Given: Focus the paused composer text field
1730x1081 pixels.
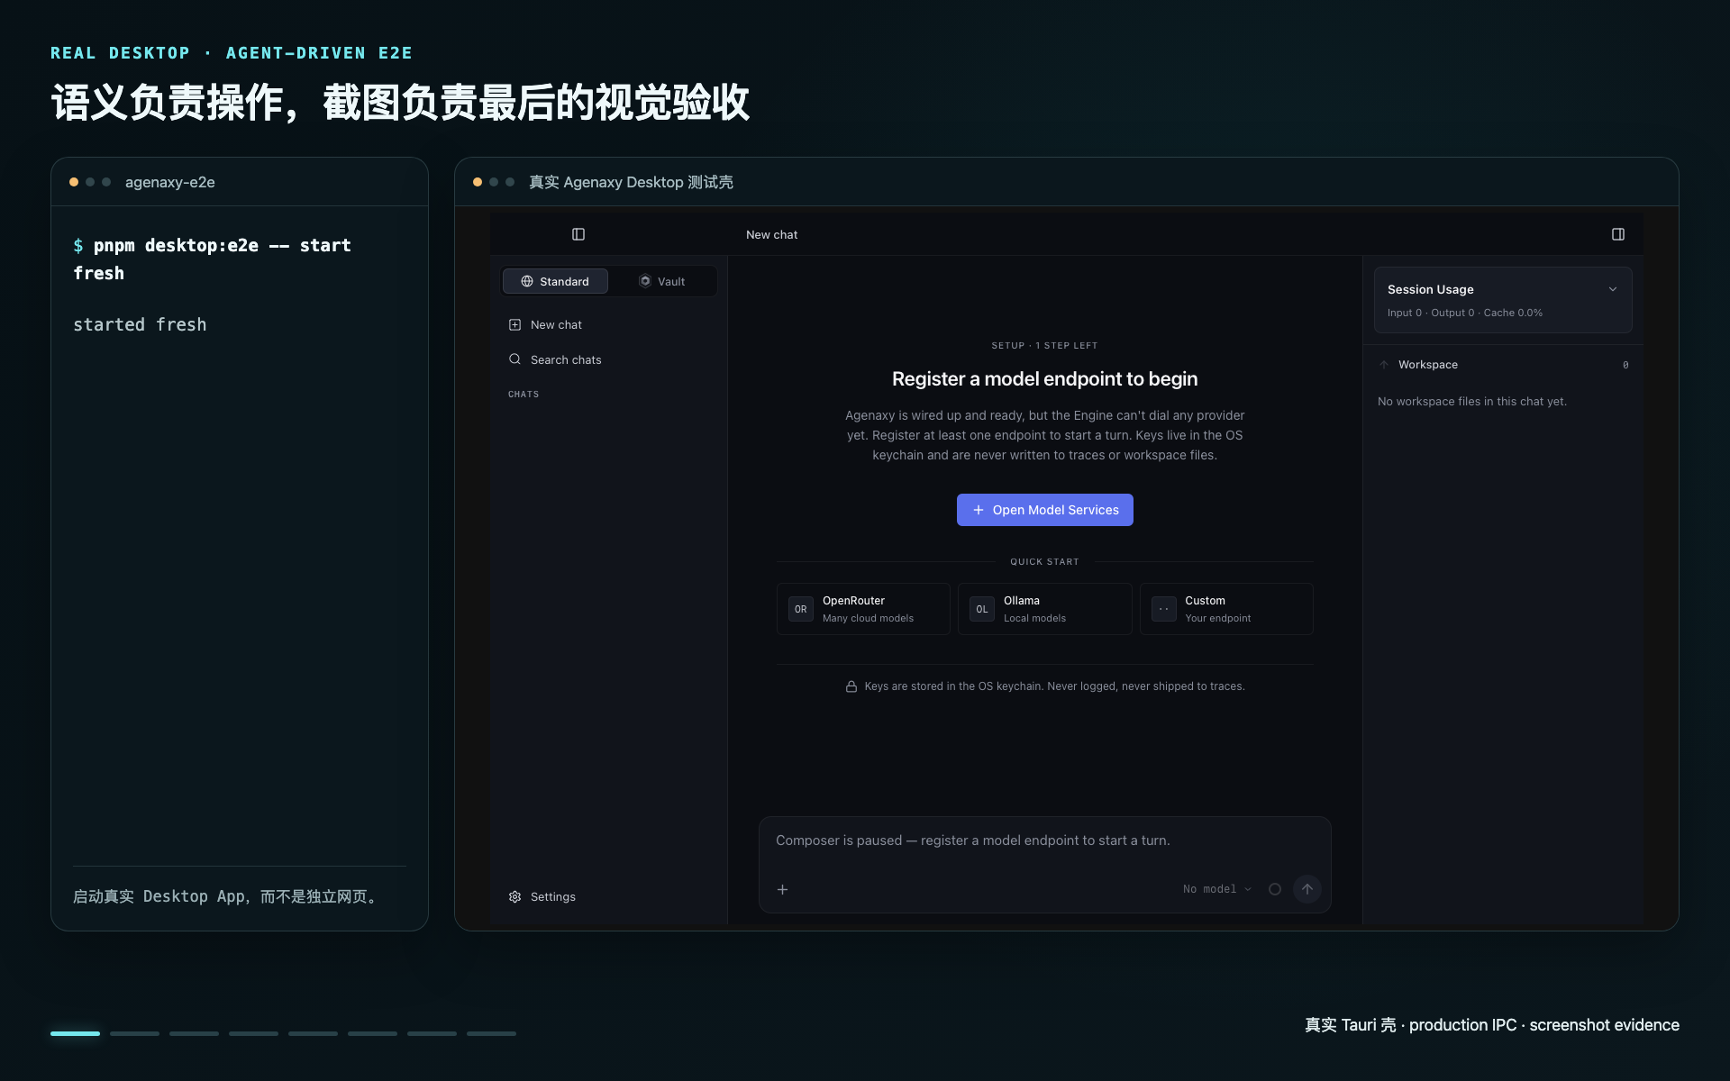Looking at the screenshot, I should coord(1044,840).
